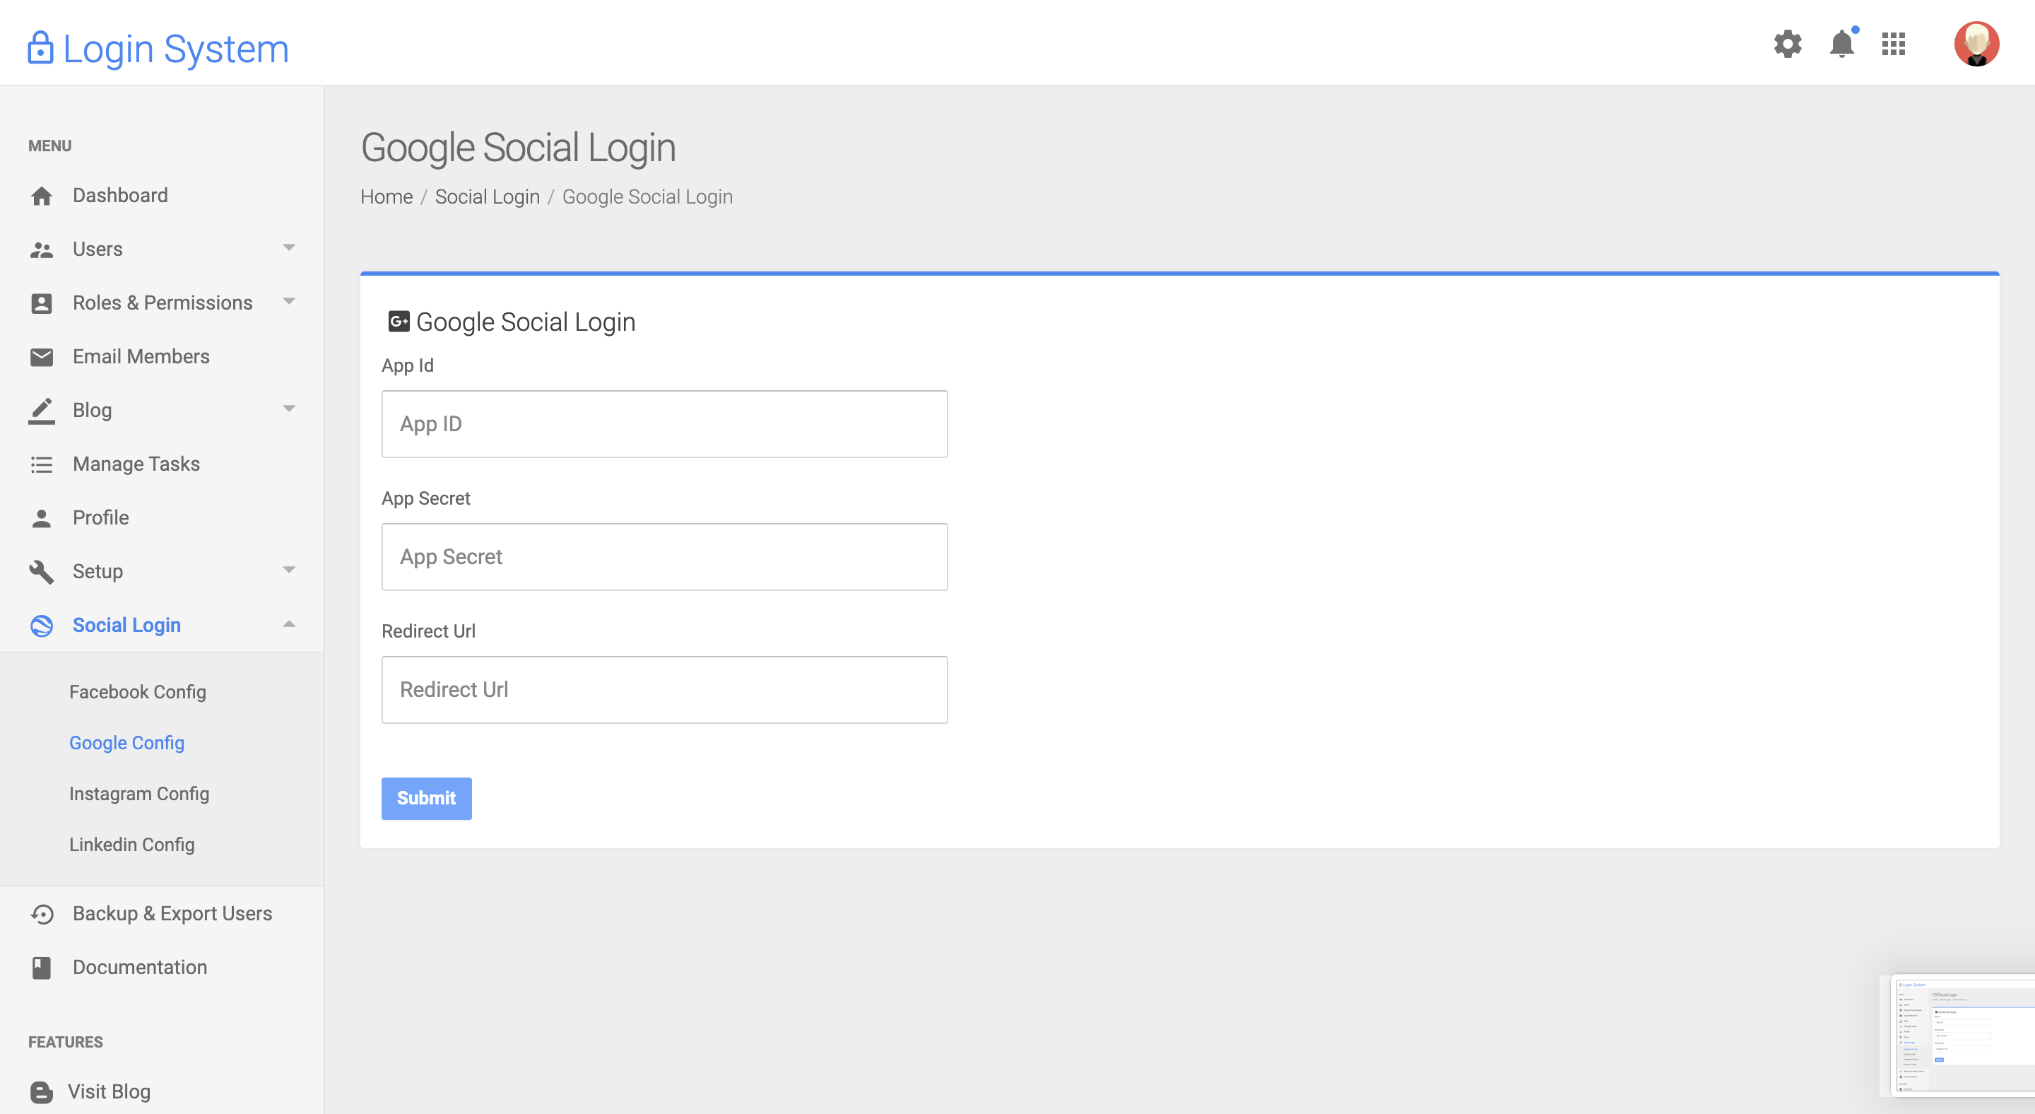
Task: Click the Email Members envelope icon
Action: [41, 357]
